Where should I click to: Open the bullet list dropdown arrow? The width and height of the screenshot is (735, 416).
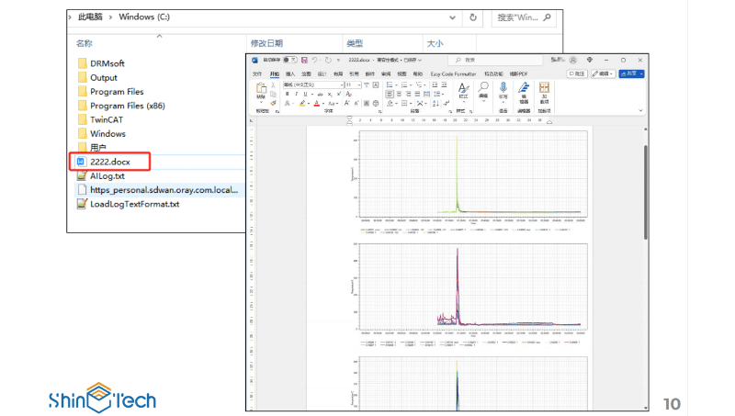click(397, 84)
